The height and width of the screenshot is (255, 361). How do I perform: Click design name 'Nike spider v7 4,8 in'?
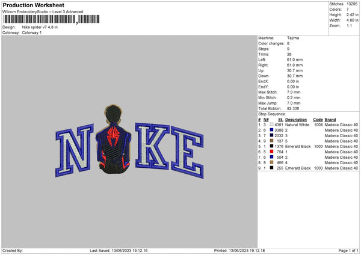tap(40, 27)
